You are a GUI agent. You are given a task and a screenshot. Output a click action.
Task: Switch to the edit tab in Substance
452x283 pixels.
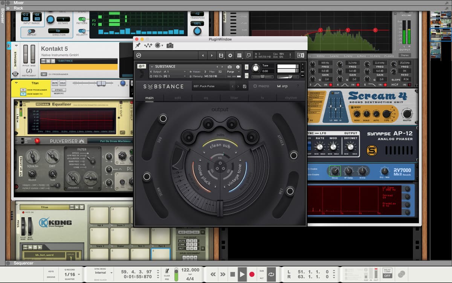coord(177,97)
